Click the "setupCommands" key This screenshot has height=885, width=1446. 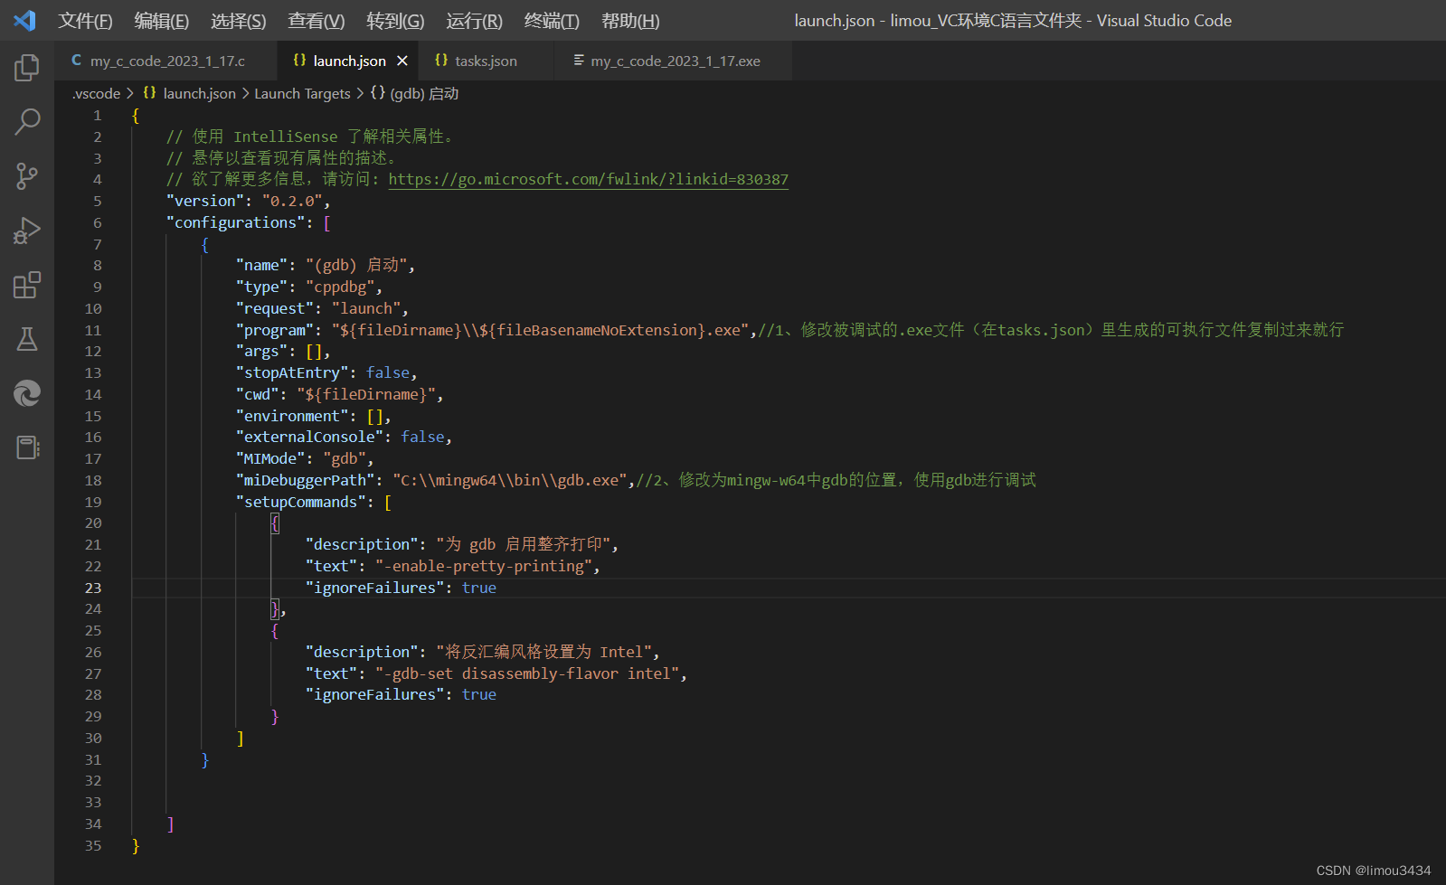coord(301,502)
